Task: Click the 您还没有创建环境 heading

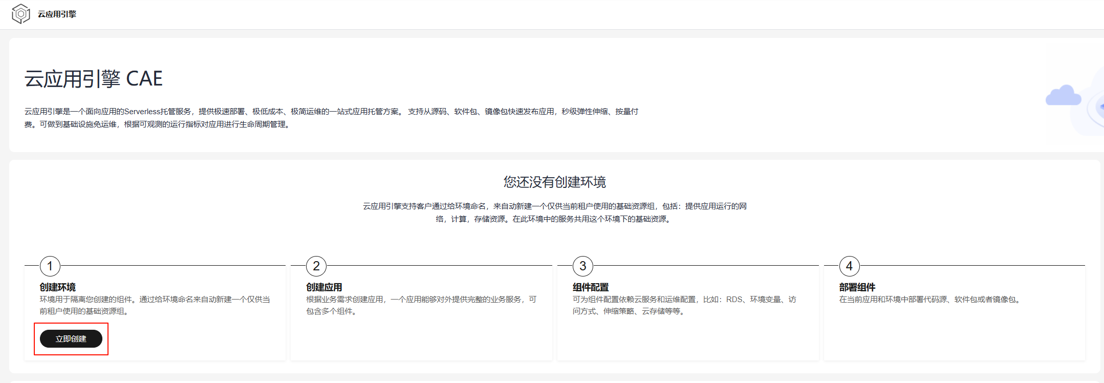Action: coord(555,182)
